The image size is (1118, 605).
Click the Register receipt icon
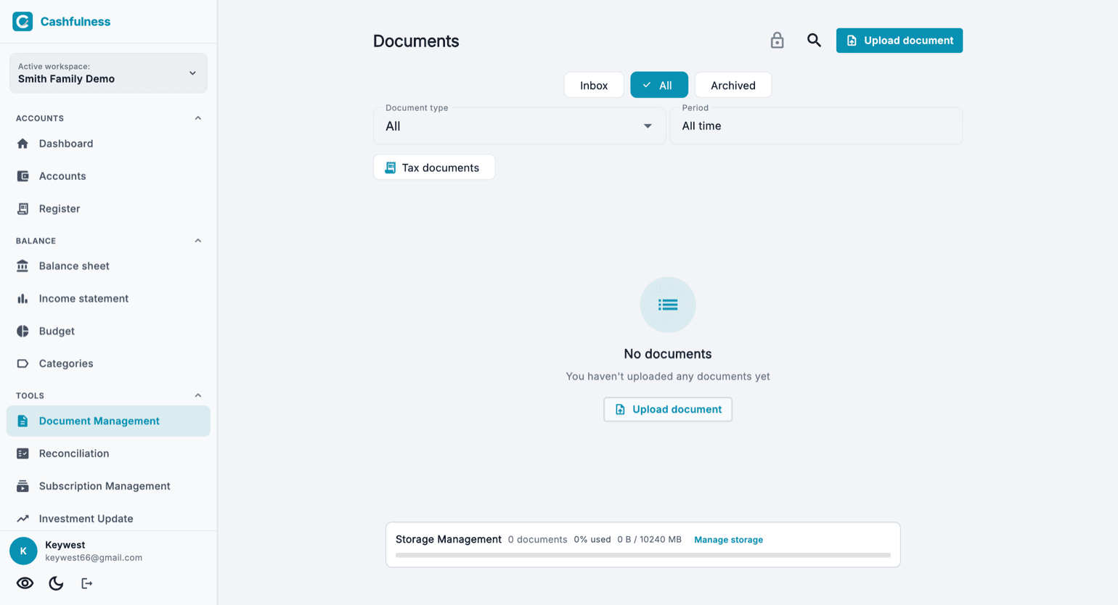[x=23, y=209]
